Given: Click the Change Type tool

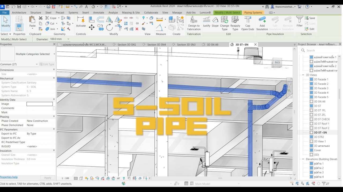Looking at the screenshot, I should pyautogui.click(x=225, y=23).
